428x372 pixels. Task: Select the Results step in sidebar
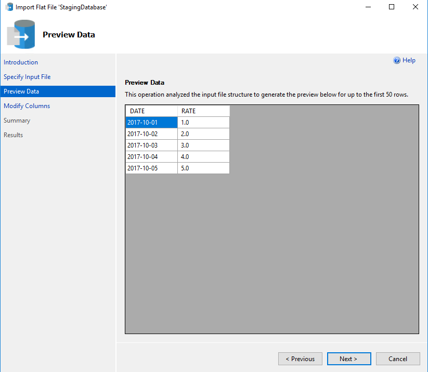(x=13, y=135)
